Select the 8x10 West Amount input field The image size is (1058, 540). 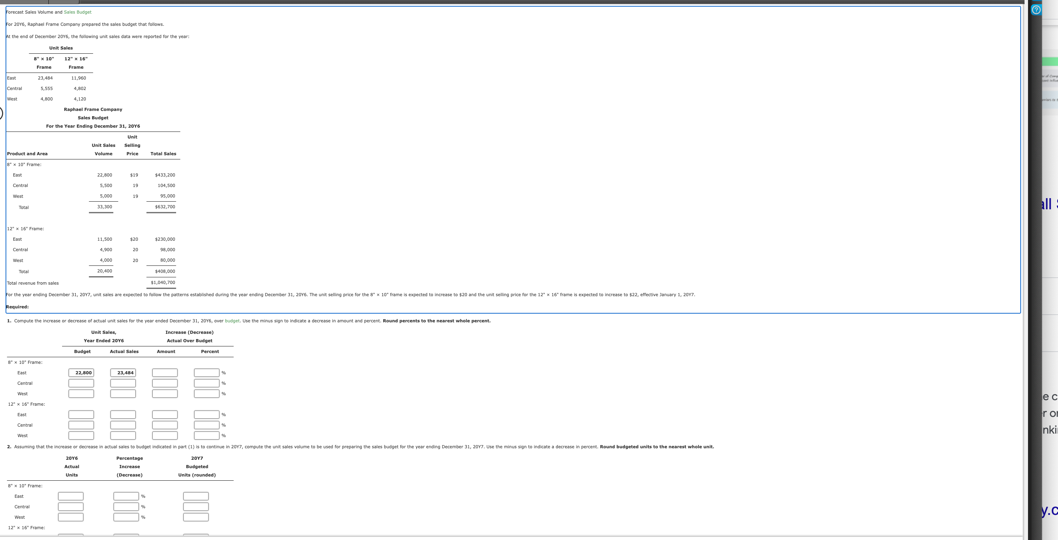click(165, 393)
